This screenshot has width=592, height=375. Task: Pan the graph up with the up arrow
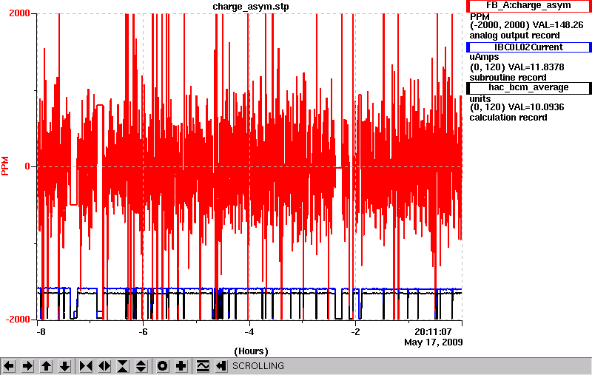(46, 366)
